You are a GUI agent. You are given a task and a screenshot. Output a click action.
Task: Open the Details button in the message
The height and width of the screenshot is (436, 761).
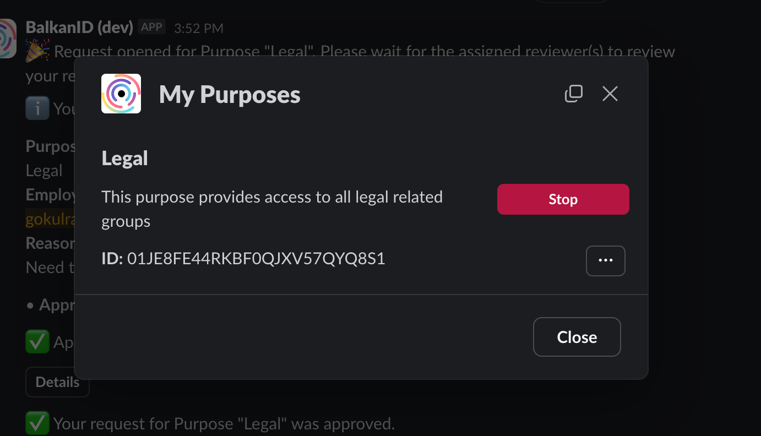pyautogui.click(x=57, y=382)
